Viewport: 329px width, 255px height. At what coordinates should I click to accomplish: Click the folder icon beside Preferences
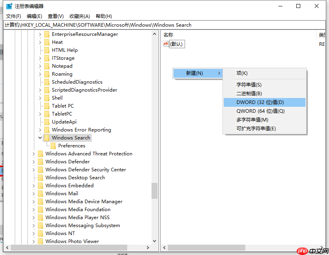53,146
